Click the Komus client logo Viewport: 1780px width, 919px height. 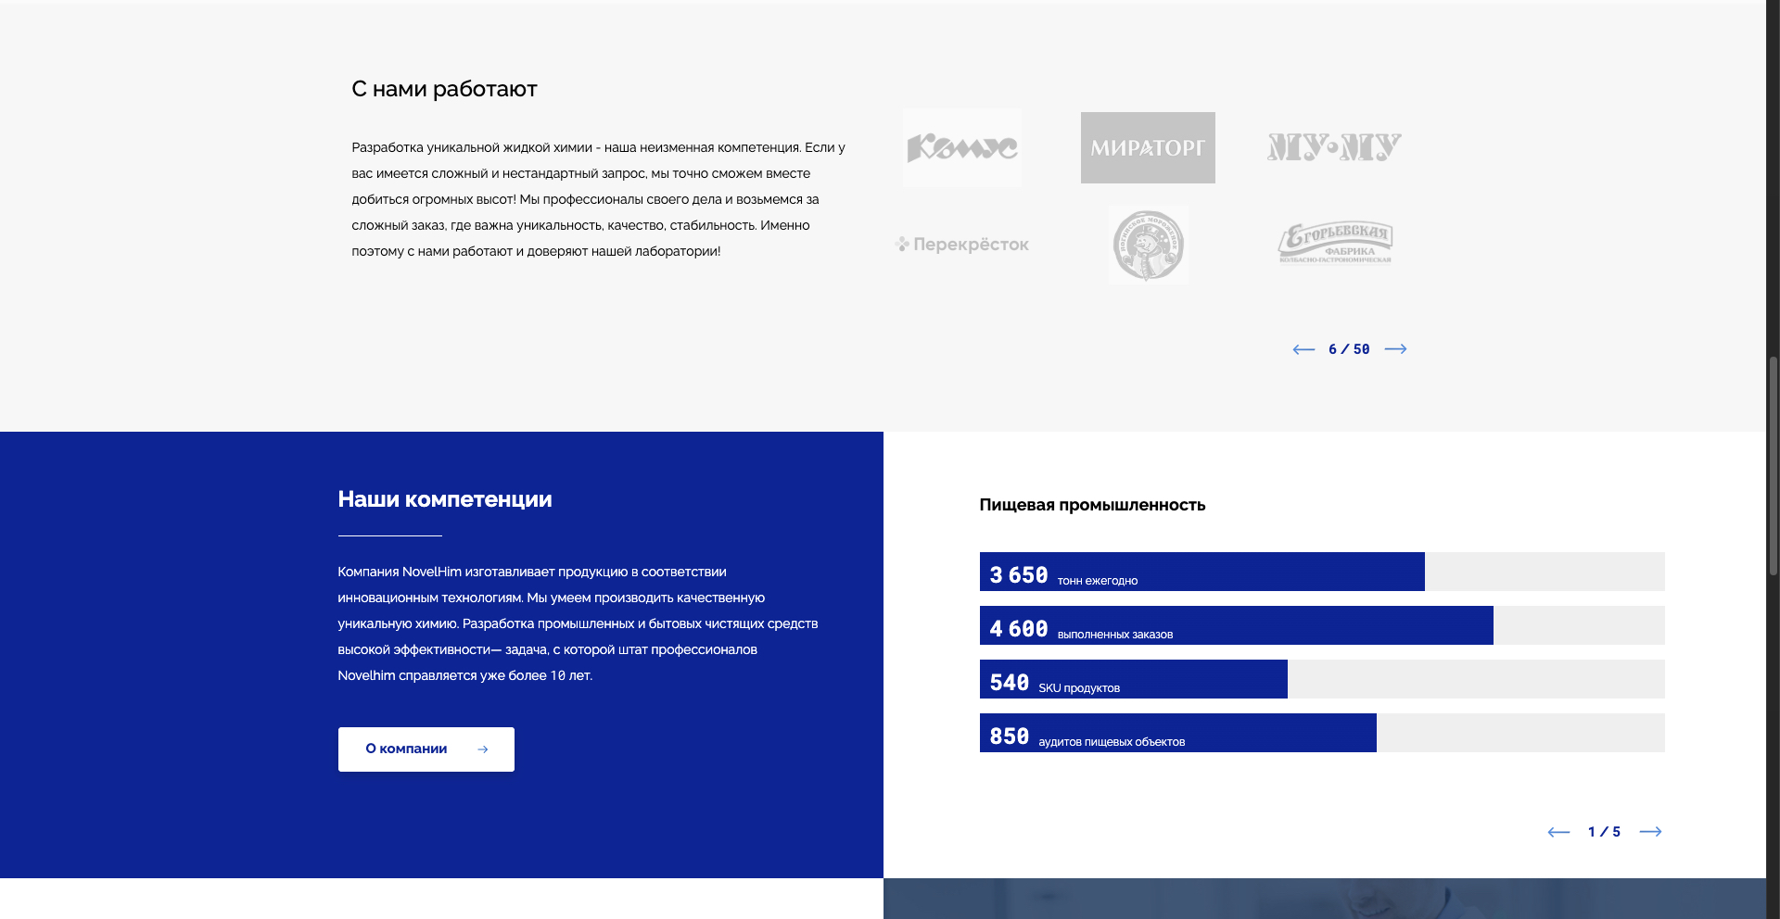[x=962, y=147]
